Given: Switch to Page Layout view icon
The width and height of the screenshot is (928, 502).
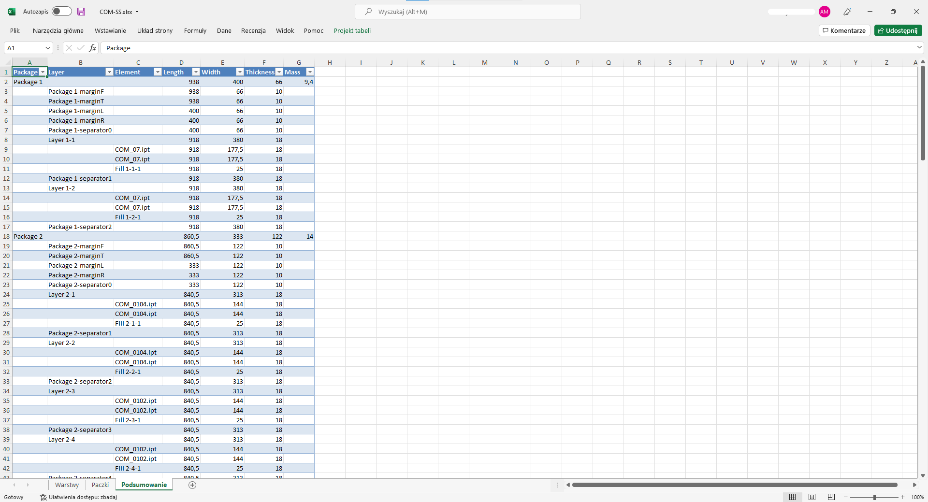Looking at the screenshot, I should (x=812, y=497).
